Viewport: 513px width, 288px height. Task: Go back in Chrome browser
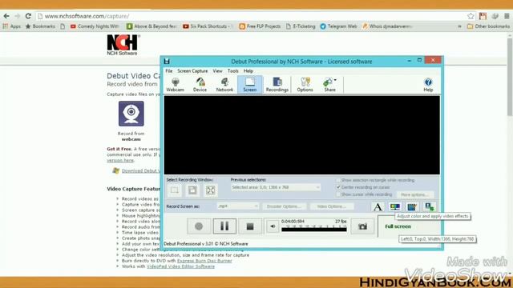point(6,16)
